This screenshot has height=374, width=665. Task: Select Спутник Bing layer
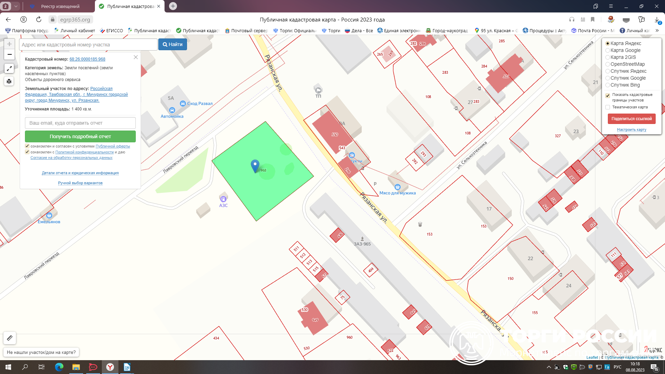click(x=608, y=85)
